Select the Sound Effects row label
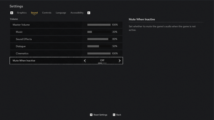This screenshot has width=214, height=120. click(x=24, y=39)
